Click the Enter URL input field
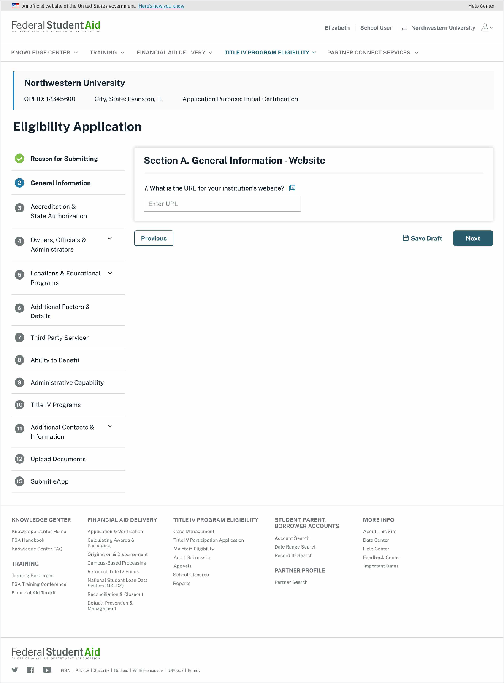 [x=222, y=204]
